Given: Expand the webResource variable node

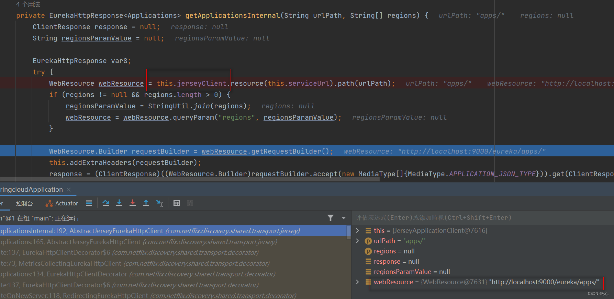Looking at the screenshot, I should 358,282.
